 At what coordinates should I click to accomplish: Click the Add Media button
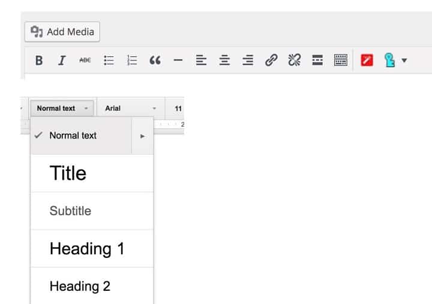pos(62,32)
